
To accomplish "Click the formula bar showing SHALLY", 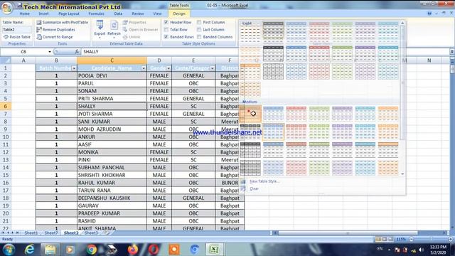I will (x=265, y=52).
